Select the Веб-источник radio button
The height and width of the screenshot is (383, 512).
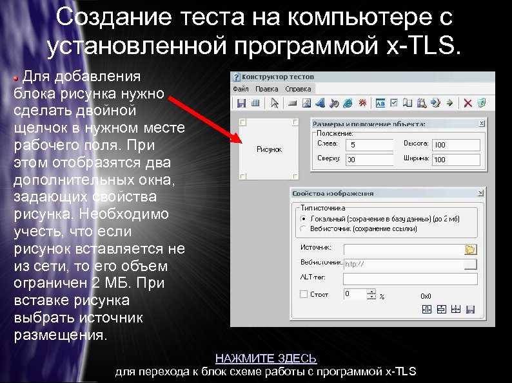(x=303, y=229)
